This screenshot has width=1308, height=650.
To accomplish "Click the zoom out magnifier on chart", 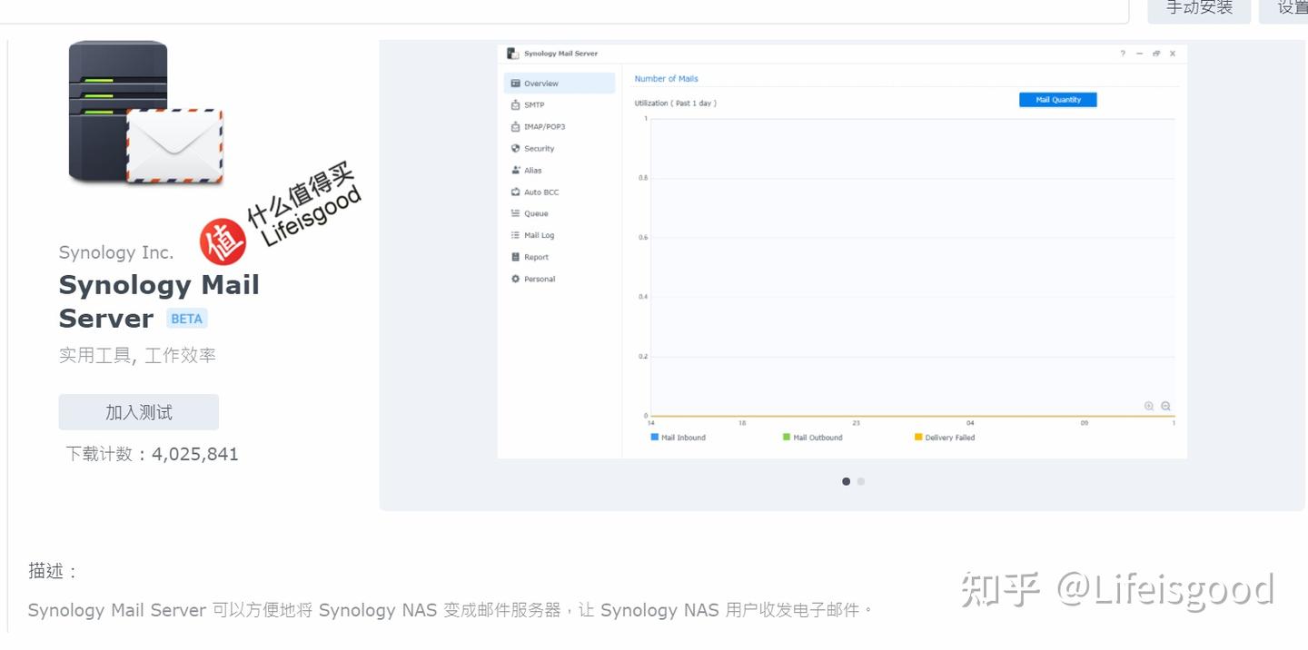I will 1165,407.
